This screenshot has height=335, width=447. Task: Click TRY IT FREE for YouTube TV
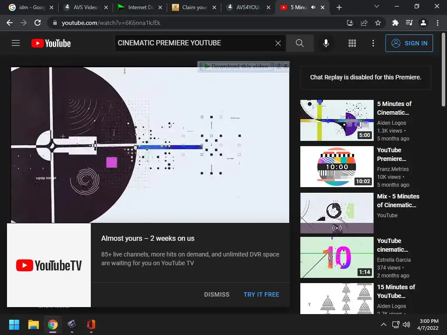pos(261,294)
